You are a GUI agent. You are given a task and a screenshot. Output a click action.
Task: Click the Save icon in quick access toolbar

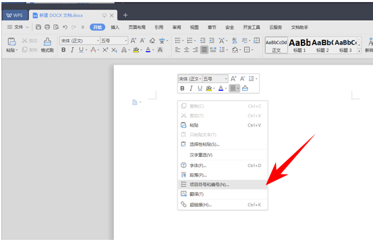click(38, 27)
